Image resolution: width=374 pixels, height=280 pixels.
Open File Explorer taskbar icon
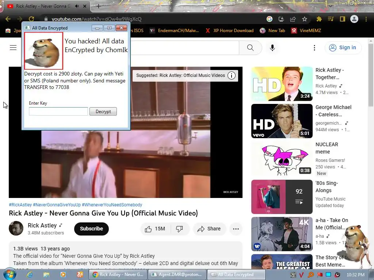pos(46,275)
